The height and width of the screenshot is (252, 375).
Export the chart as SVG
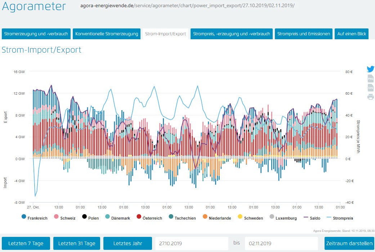[370, 88]
